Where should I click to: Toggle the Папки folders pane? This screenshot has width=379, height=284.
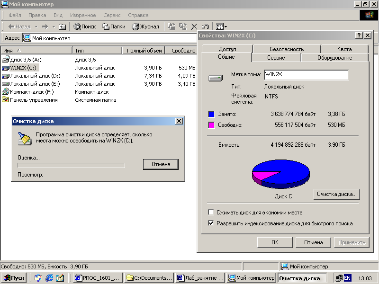(x=114, y=27)
